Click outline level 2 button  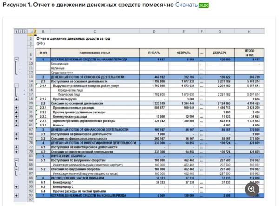pyautogui.click(x=21, y=32)
